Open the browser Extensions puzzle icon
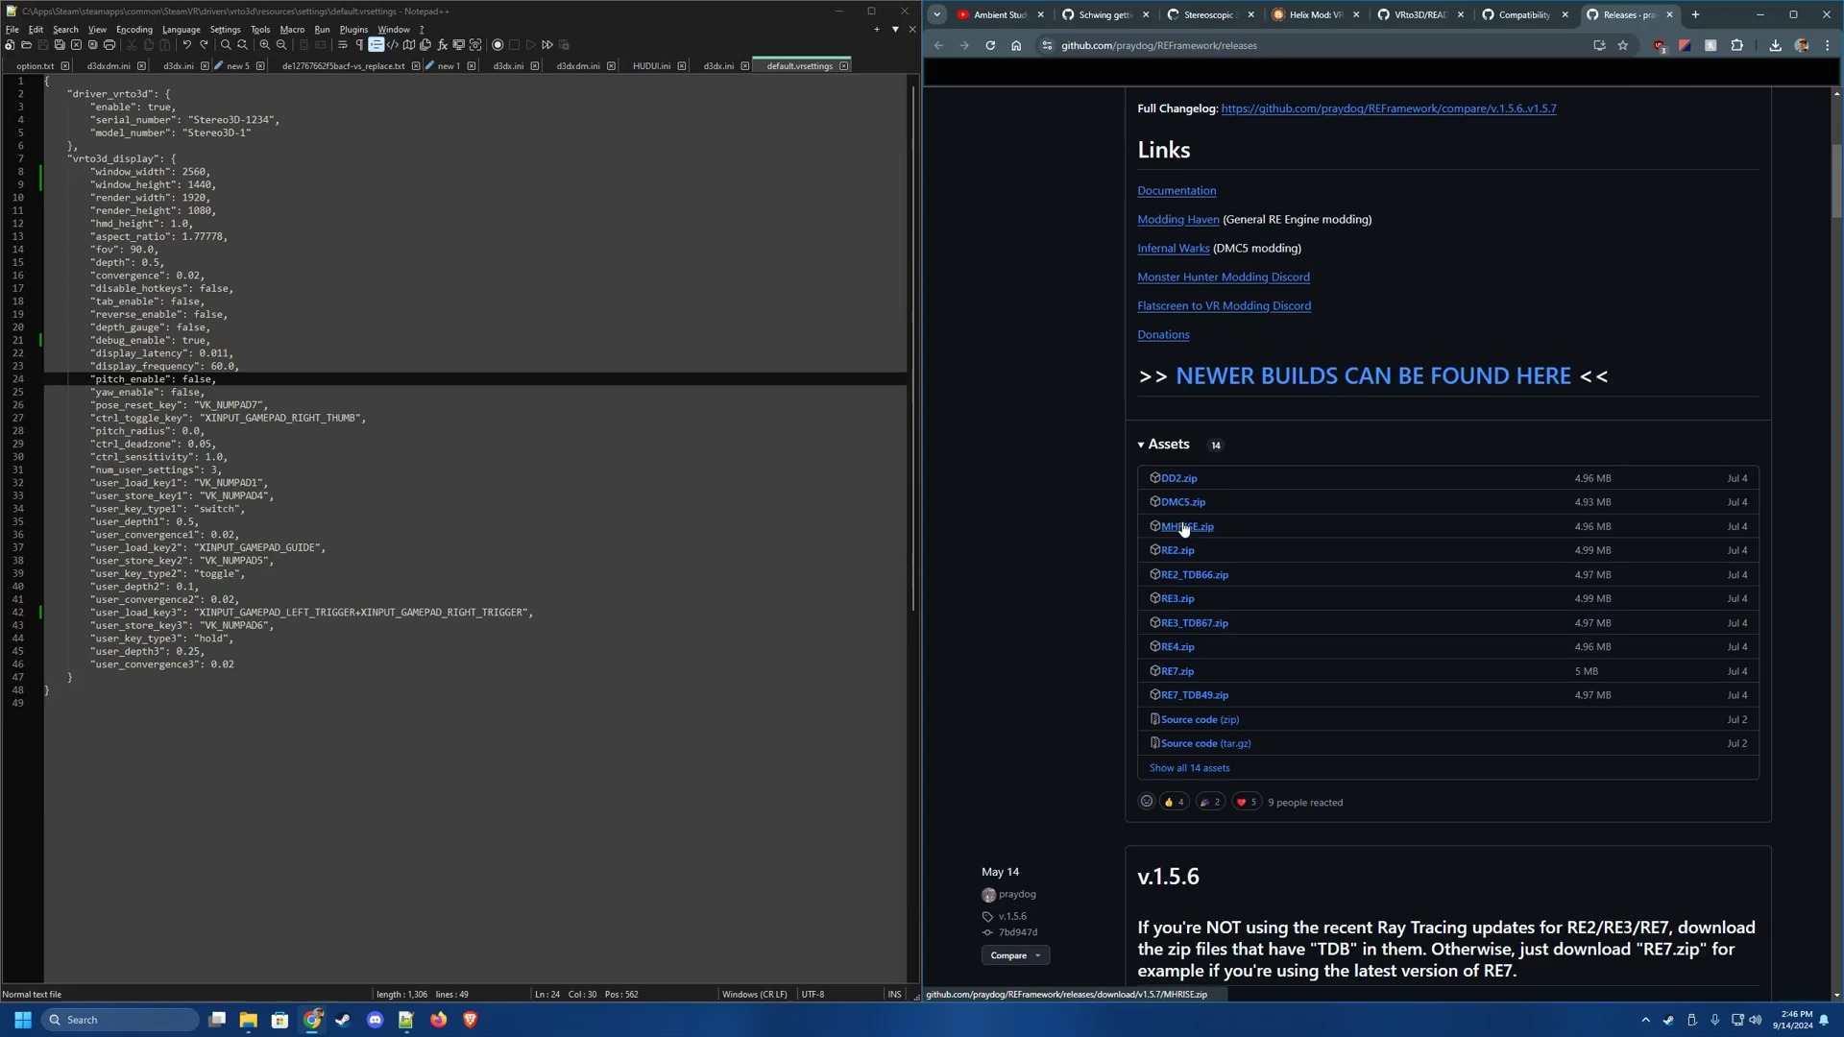The width and height of the screenshot is (1844, 1037). pyautogui.click(x=1736, y=45)
